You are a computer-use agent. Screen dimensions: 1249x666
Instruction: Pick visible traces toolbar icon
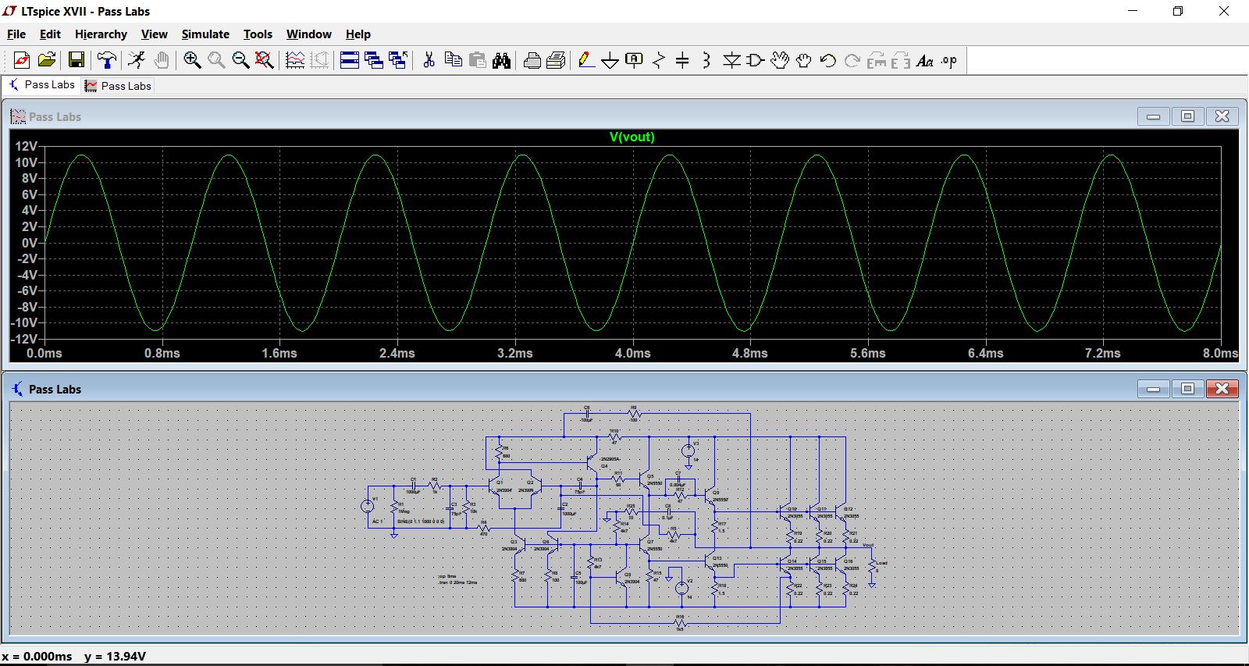coord(295,60)
